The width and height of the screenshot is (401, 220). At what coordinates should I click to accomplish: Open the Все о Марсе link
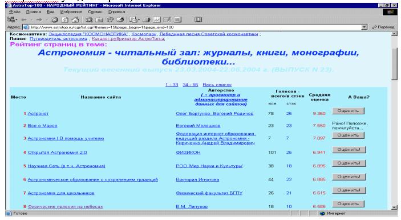coord(42,126)
